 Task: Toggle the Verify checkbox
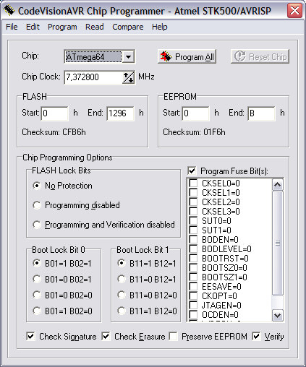256,337
